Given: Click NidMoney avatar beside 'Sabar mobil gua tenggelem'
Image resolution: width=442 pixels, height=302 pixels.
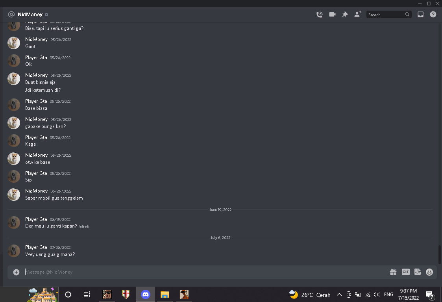Looking at the screenshot, I should [x=13, y=194].
